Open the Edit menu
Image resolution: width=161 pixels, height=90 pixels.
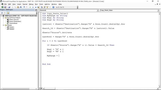[x=10, y=4]
